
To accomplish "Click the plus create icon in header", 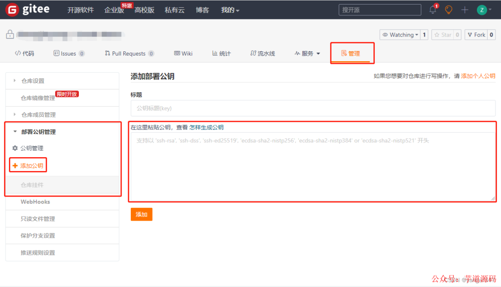I will click(464, 10).
